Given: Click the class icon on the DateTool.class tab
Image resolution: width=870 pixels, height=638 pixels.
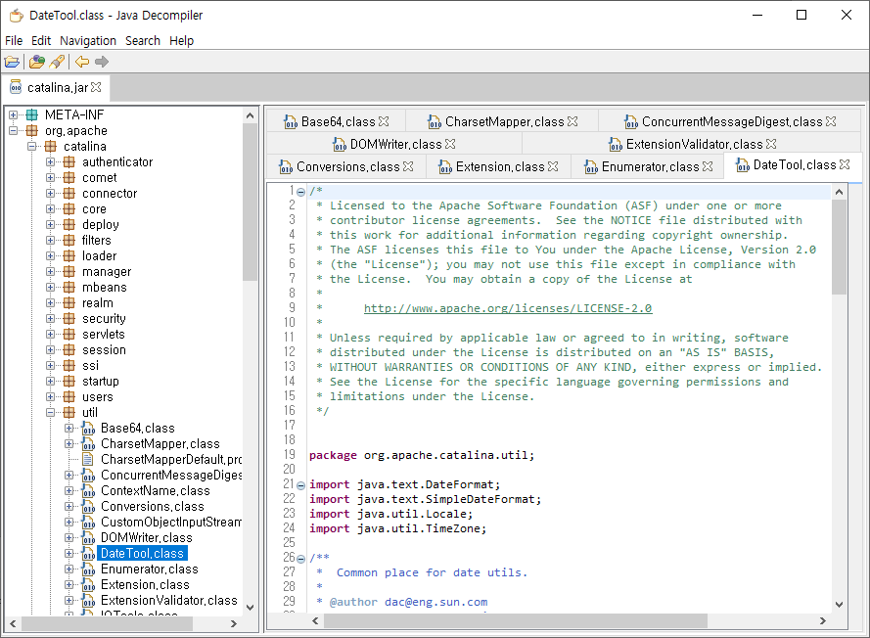Looking at the screenshot, I should (x=743, y=165).
